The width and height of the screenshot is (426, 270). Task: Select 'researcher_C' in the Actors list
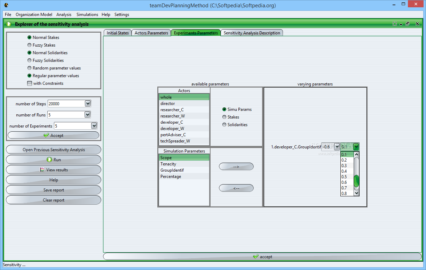click(184, 110)
